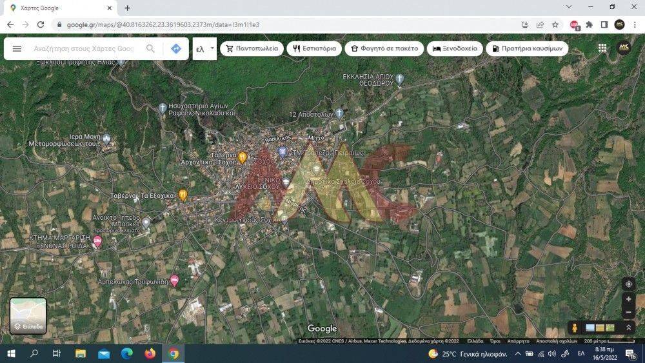
Task: Open the Google Maps hamburger menu
Action: 17,49
